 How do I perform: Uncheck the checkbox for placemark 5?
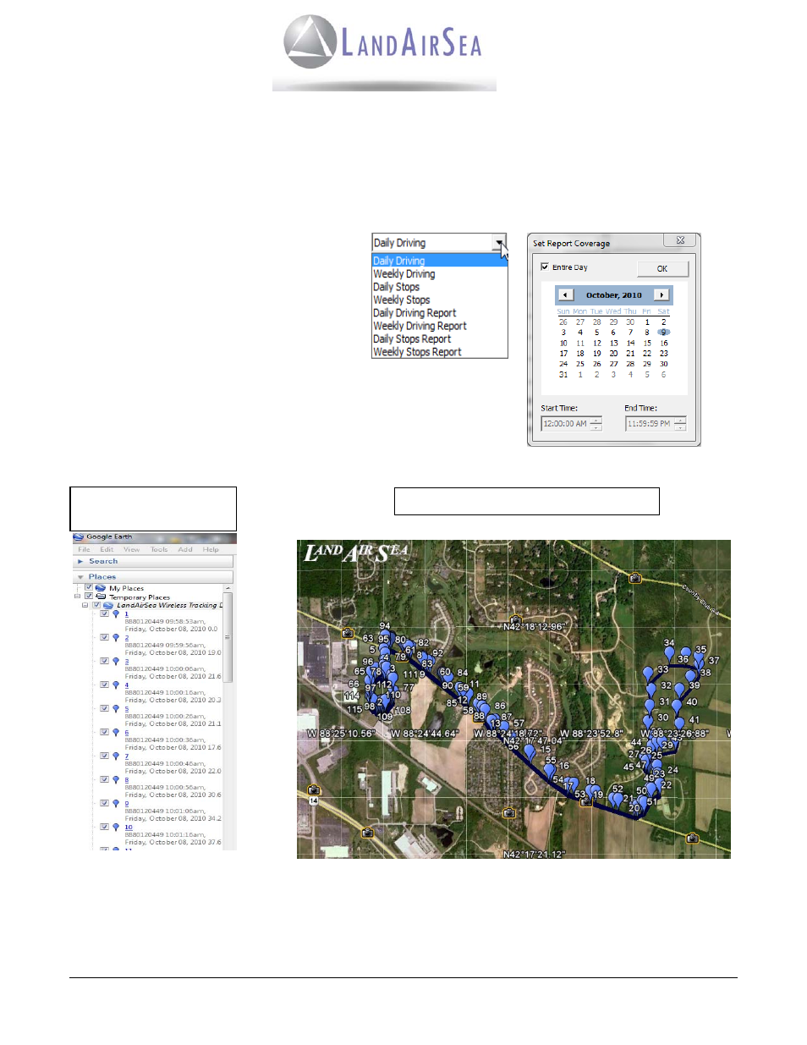pos(104,708)
